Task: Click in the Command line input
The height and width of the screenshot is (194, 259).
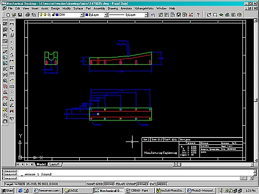Action: point(128,178)
